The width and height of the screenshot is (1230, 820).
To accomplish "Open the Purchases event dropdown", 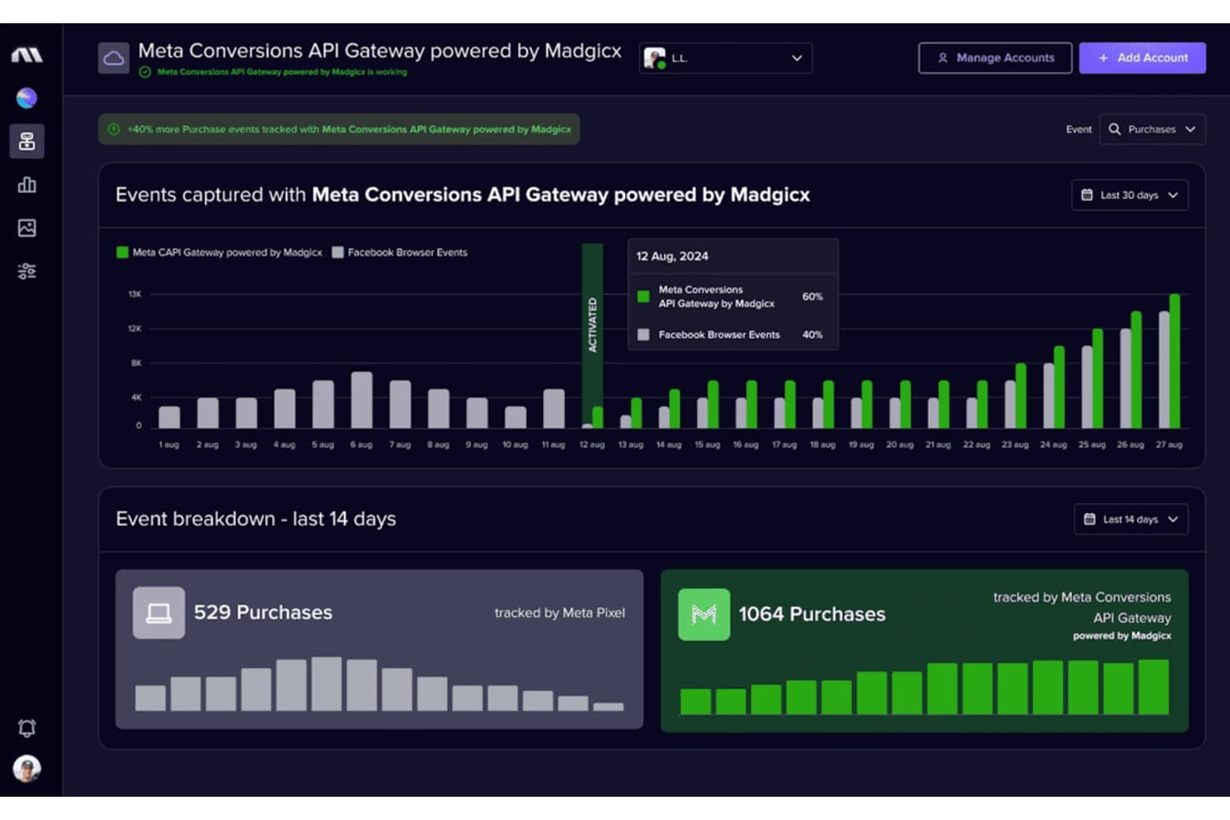I will pyautogui.click(x=1152, y=129).
